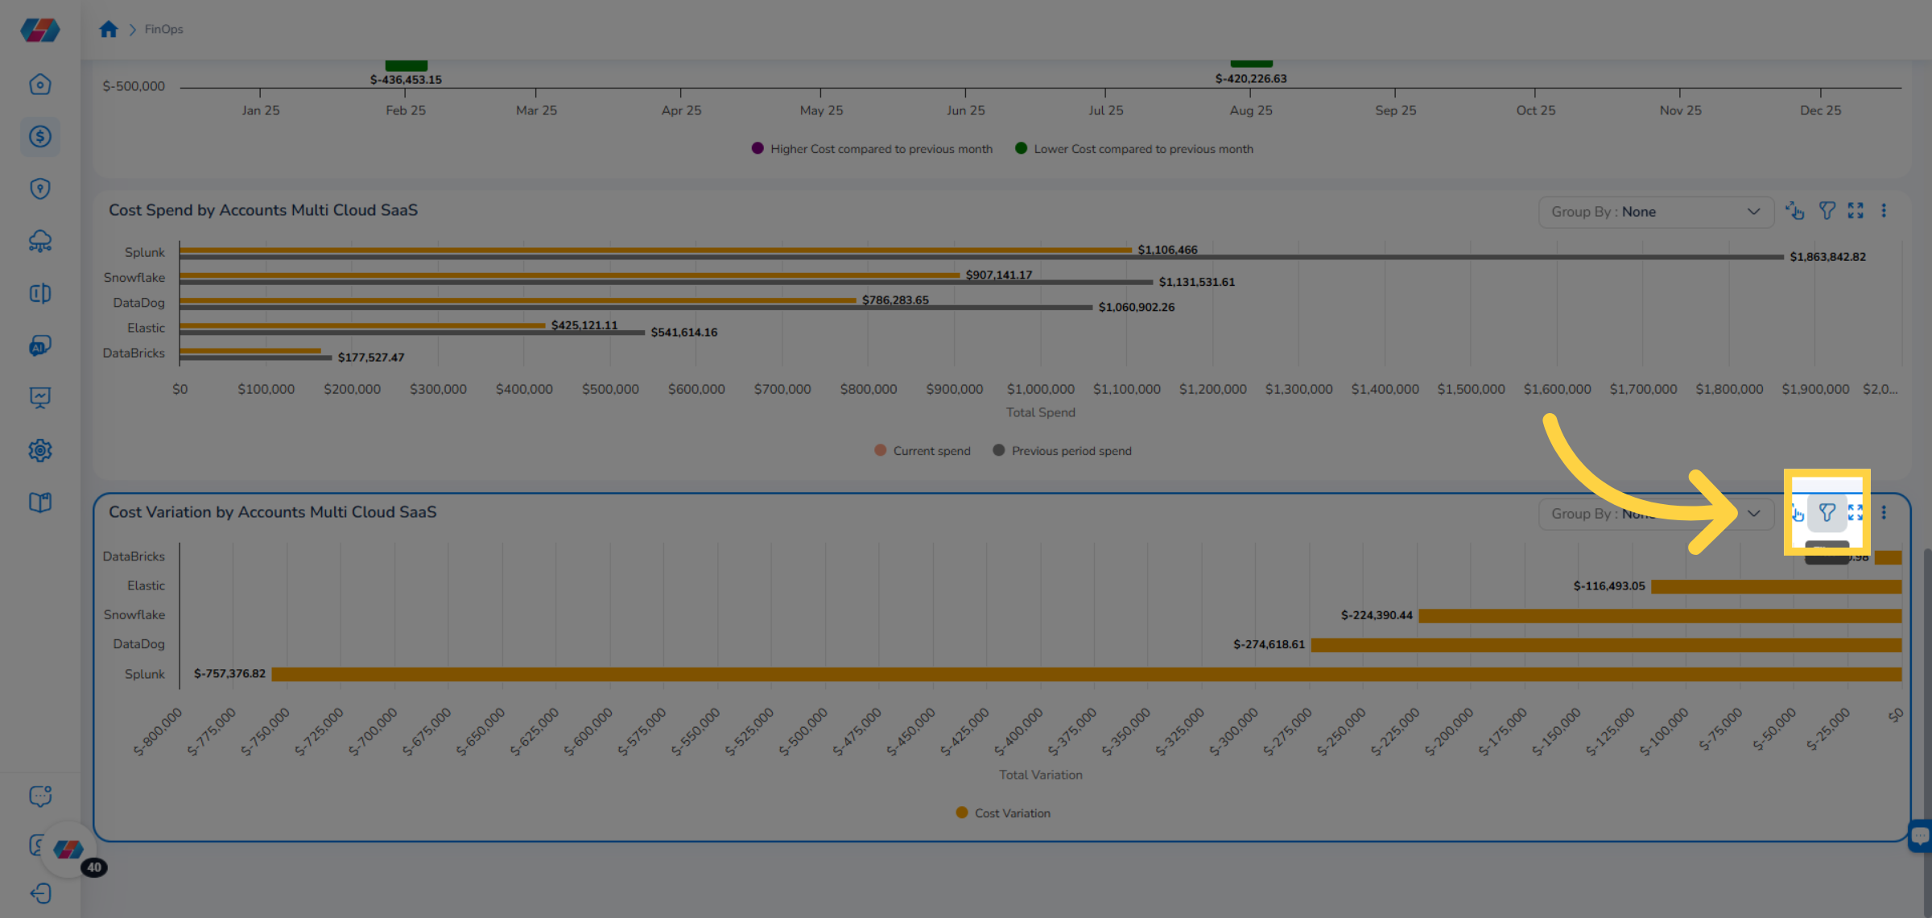The height and width of the screenshot is (918, 1932).
Task: Open the security shield icon in sidebar
Action: 39,188
